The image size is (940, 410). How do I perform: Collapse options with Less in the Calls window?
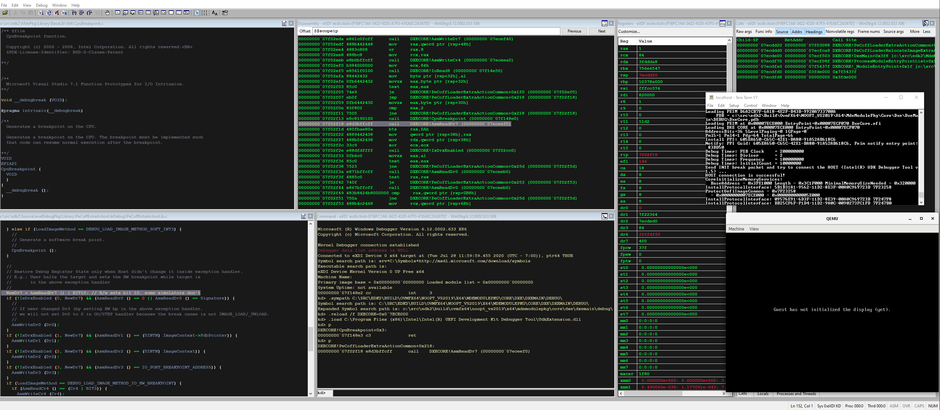927,32
